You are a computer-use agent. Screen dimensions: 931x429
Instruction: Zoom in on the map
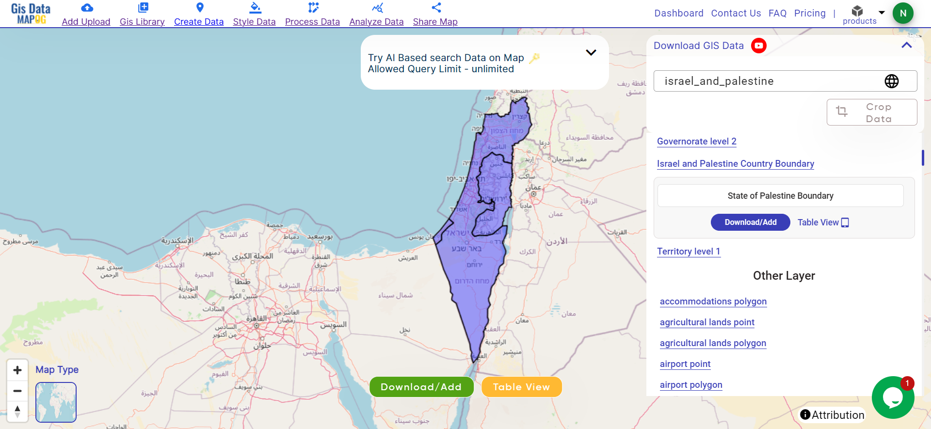point(17,370)
